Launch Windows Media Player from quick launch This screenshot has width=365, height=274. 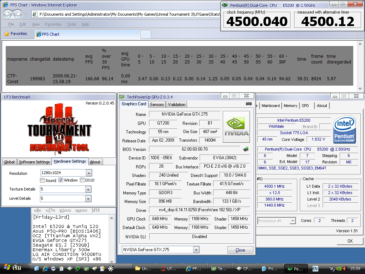[x=53, y=269]
